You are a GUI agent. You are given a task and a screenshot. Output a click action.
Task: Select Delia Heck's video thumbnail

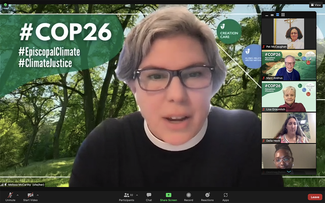pyautogui.click(x=289, y=128)
